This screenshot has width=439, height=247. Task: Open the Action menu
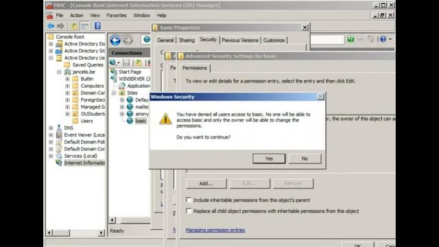pyautogui.click(x=76, y=15)
